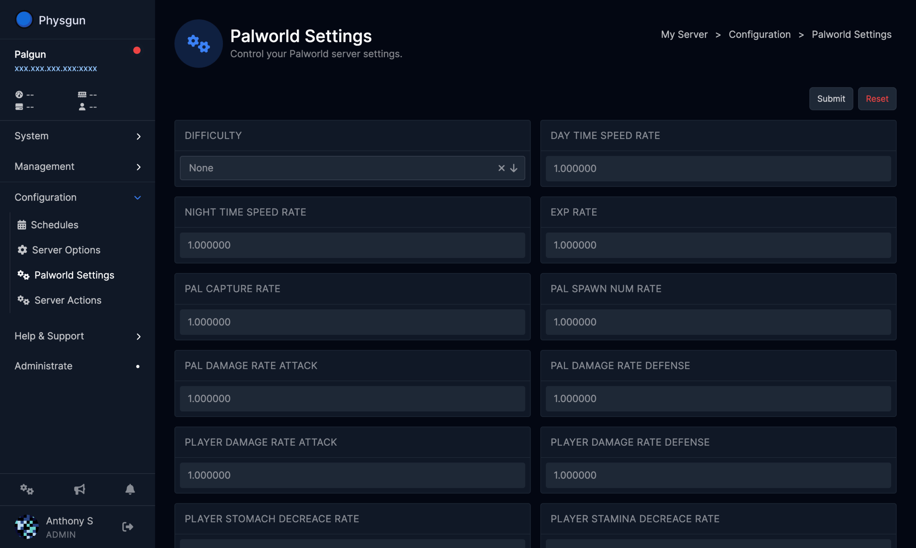Click the Anthony S user avatar
Image resolution: width=916 pixels, height=548 pixels.
[26, 527]
